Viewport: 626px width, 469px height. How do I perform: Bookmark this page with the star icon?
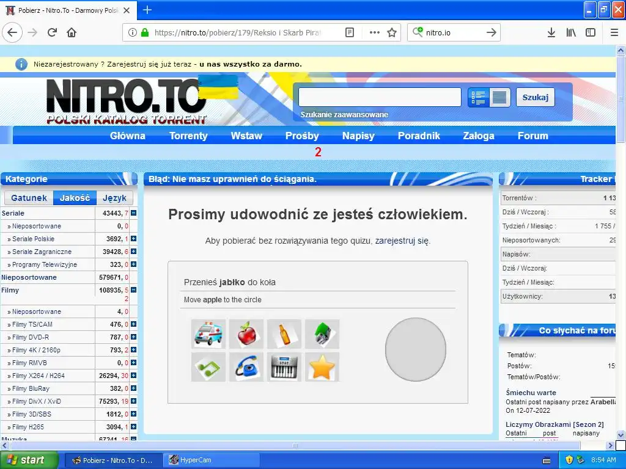392,32
